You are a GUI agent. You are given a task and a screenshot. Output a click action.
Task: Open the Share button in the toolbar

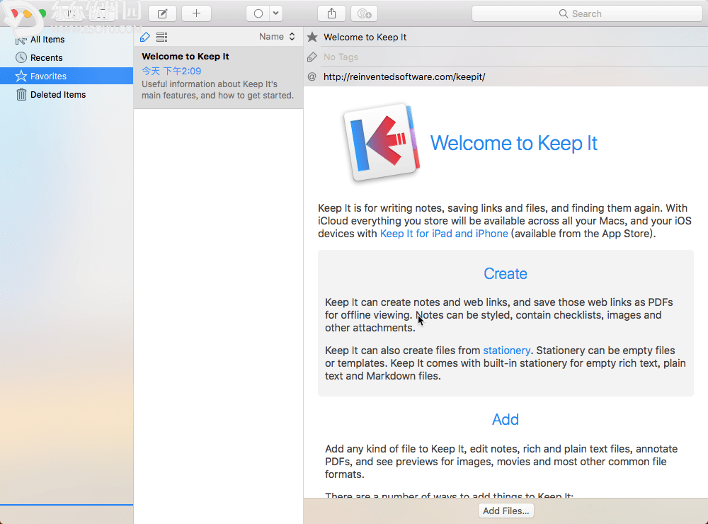tap(332, 13)
